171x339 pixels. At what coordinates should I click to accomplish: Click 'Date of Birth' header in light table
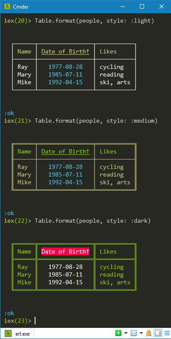65,51
